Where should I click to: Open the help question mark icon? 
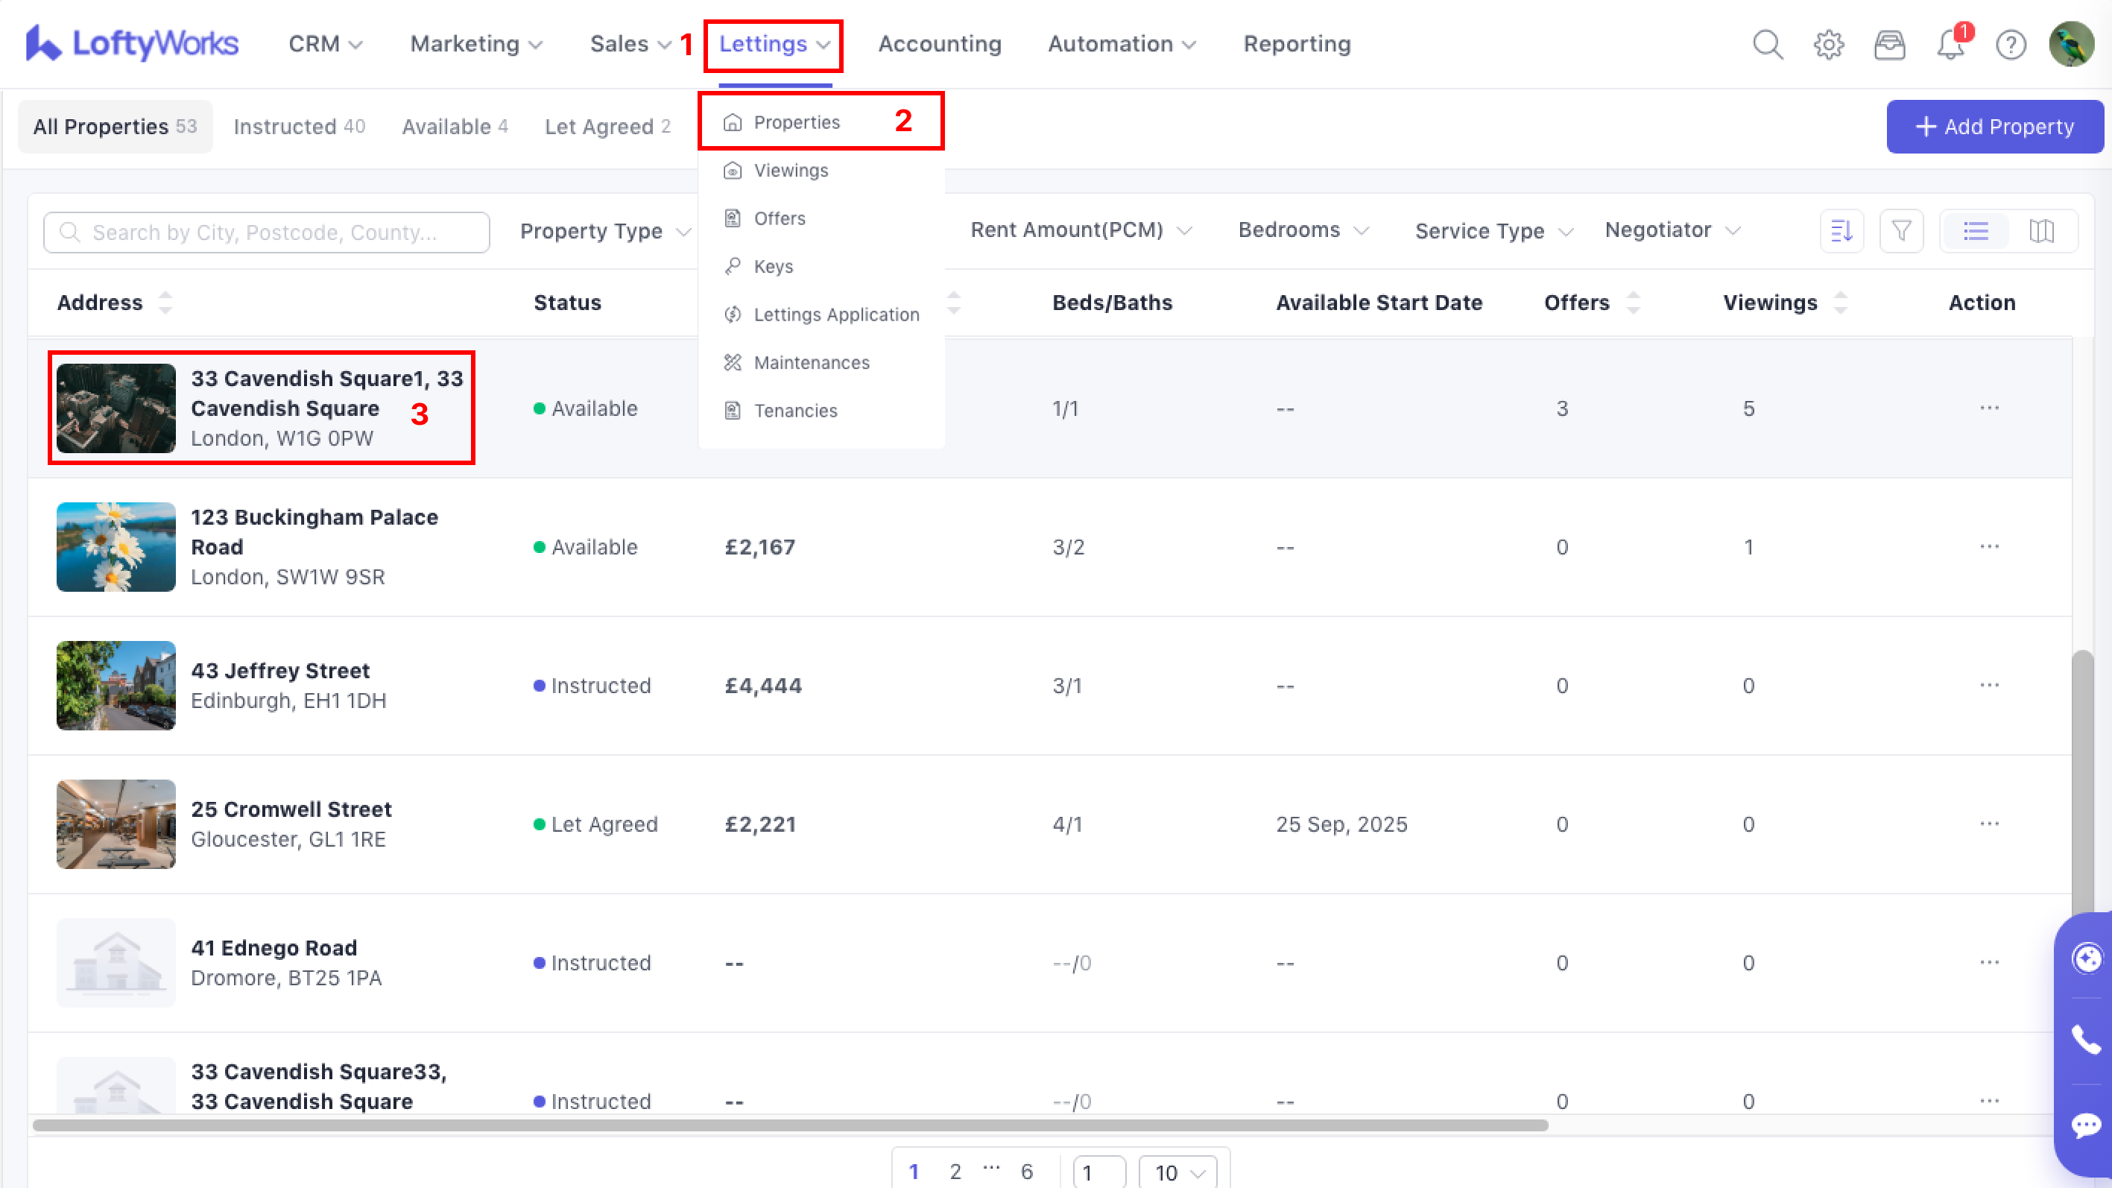point(2011,44)
